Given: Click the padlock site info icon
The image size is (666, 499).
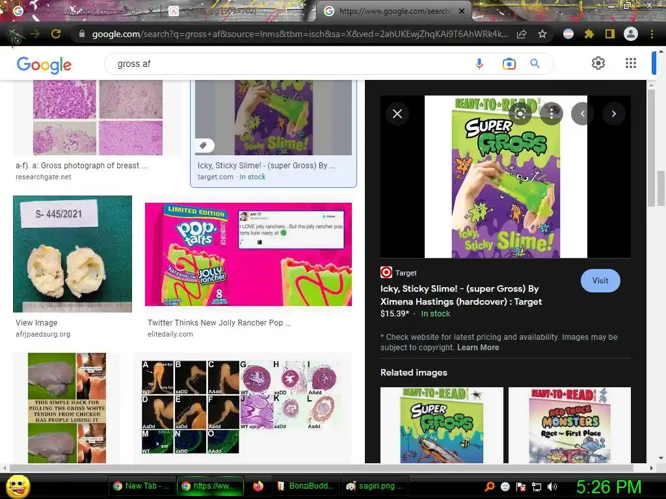Looking at the screenshot, I should click(x=82, y=34).
